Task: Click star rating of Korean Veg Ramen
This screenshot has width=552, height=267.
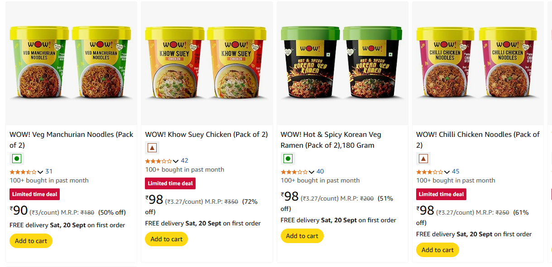Action: 294,172
